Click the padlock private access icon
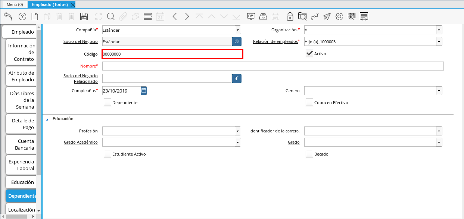 pos(290,16)
